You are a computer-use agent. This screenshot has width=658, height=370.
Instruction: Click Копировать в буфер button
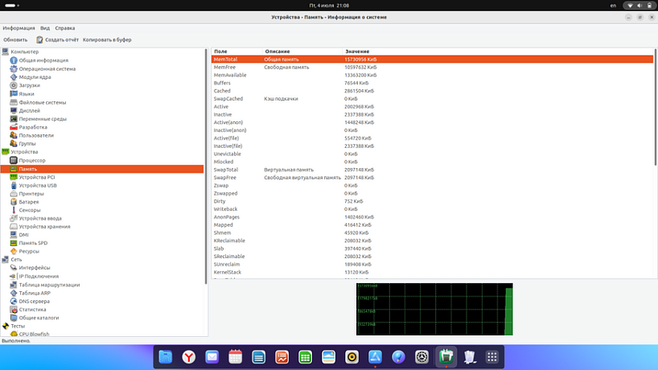pos(107,39)
